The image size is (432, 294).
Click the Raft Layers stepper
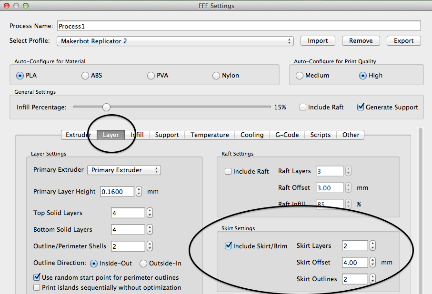click(x=348, y=171)
